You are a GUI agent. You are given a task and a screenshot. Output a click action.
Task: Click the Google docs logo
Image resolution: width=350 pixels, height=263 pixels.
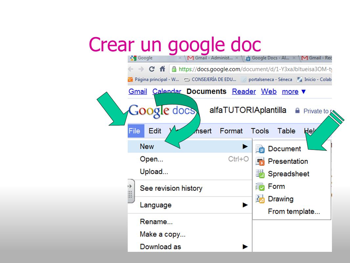tap(162, 111)
